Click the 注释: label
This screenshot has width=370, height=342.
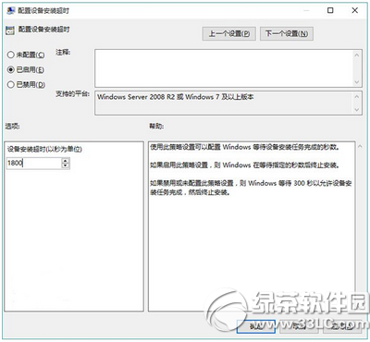click(63, 53)
